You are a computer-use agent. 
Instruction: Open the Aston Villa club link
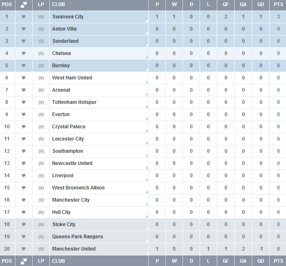tap(64, 29)
